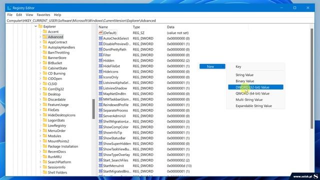Image resolution: width=320 pixels, height=180 pixels.
Task: Click the MapNetDrvBtn value icon
Action: (100, 93)
